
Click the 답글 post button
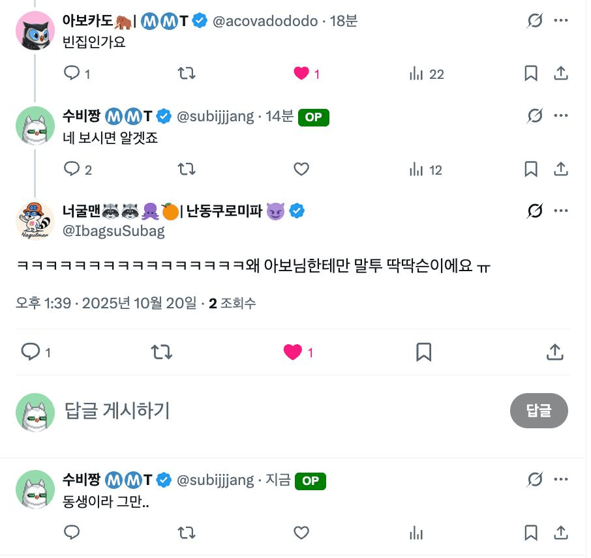(539, 411)
